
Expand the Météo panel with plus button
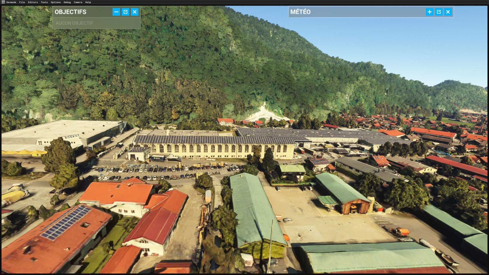tap(429, 12)
